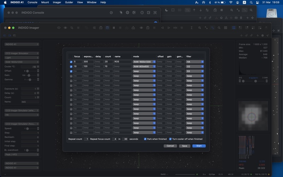The image size is (283, 177).
Task: Click the info icon in INDIGO Console toolbar
Action: point(142,13)
